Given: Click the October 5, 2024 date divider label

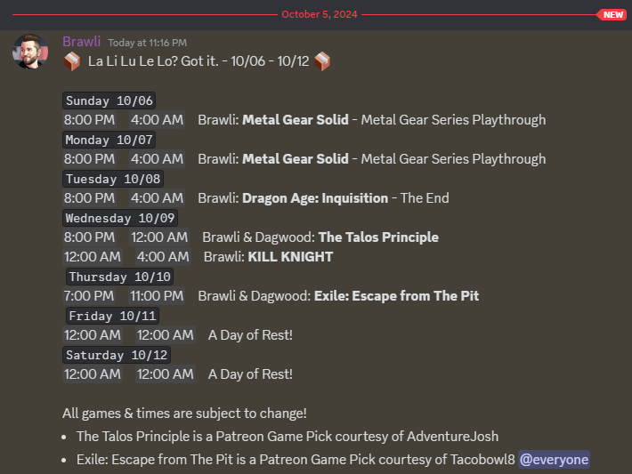Looking at the screenshot, I should coord(320,14).
